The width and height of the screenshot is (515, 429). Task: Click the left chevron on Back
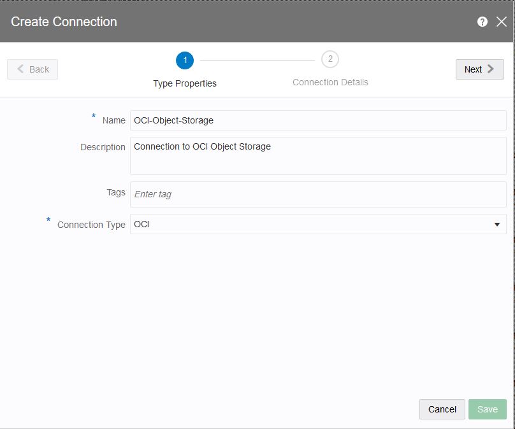21,69
